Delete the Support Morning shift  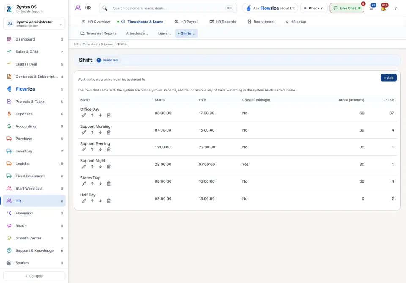coord(109,132)
